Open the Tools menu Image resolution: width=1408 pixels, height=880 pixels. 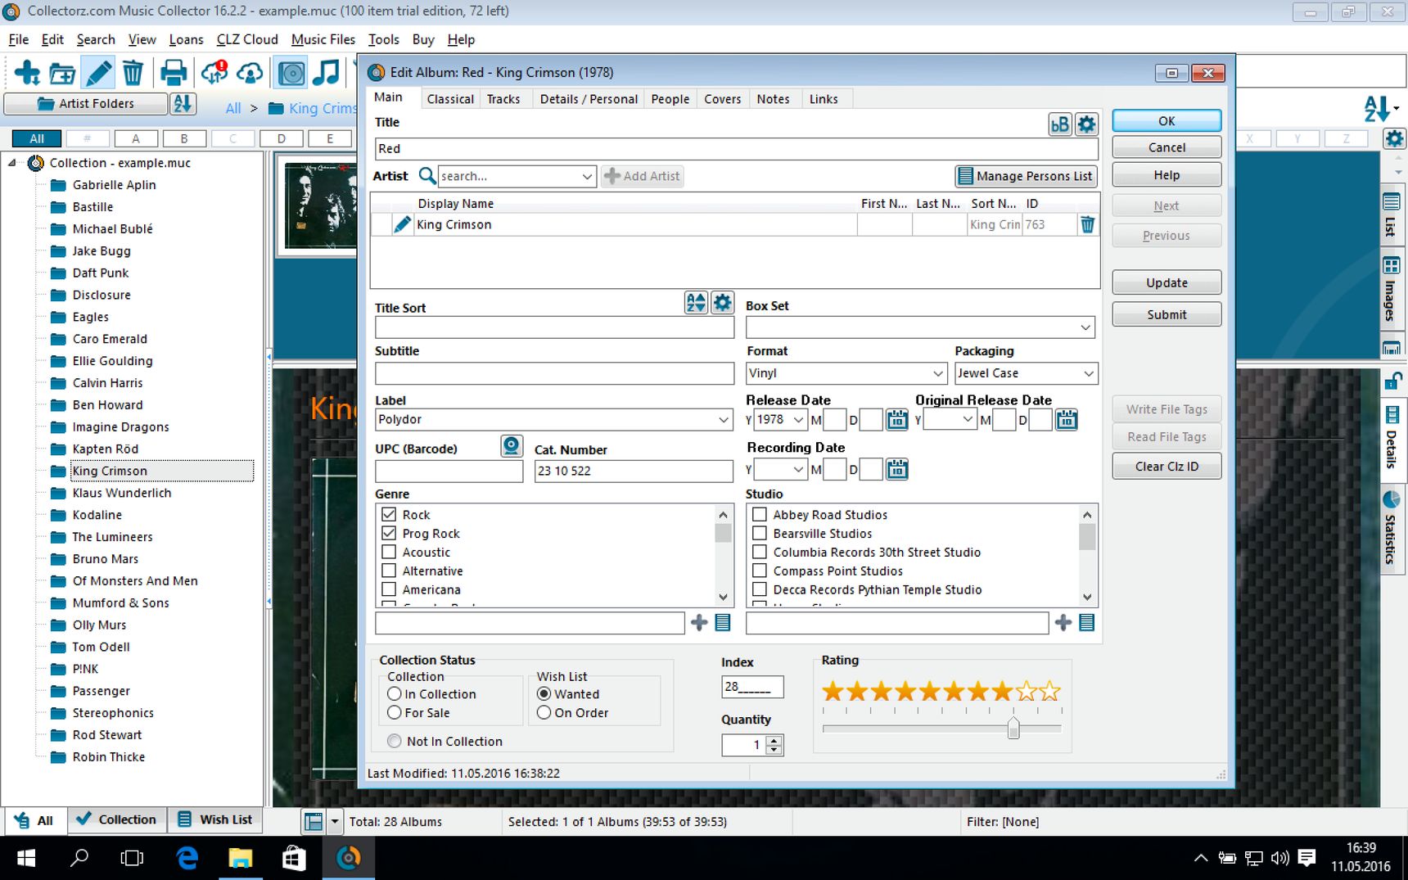[x=383, y=39]
